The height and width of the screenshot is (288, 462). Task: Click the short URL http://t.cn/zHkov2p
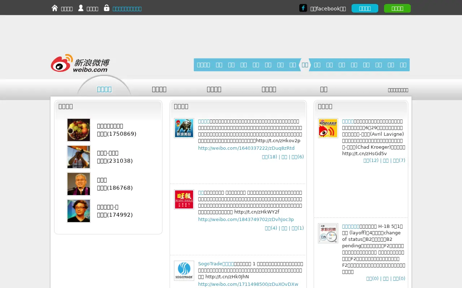pyautogui.click(x=278, y=141)
